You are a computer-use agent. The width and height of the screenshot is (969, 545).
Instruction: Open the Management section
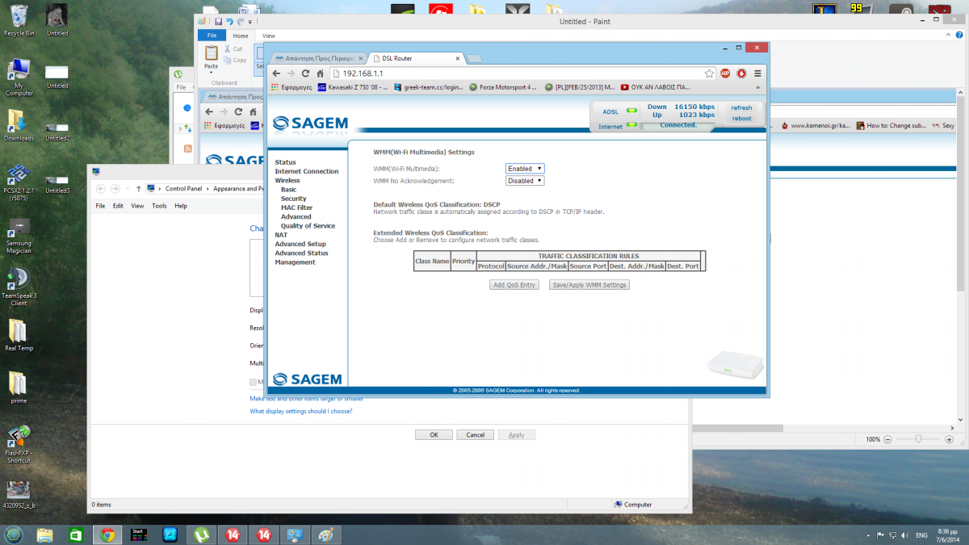(x=295, y=262)
